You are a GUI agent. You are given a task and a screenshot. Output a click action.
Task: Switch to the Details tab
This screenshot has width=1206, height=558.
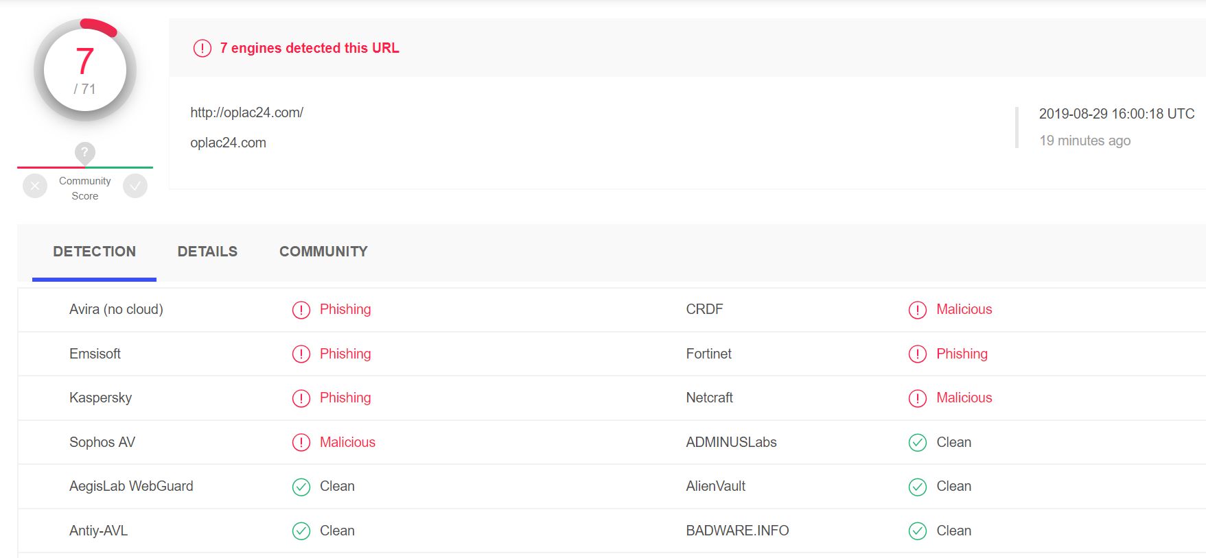(x=207, y=252)
